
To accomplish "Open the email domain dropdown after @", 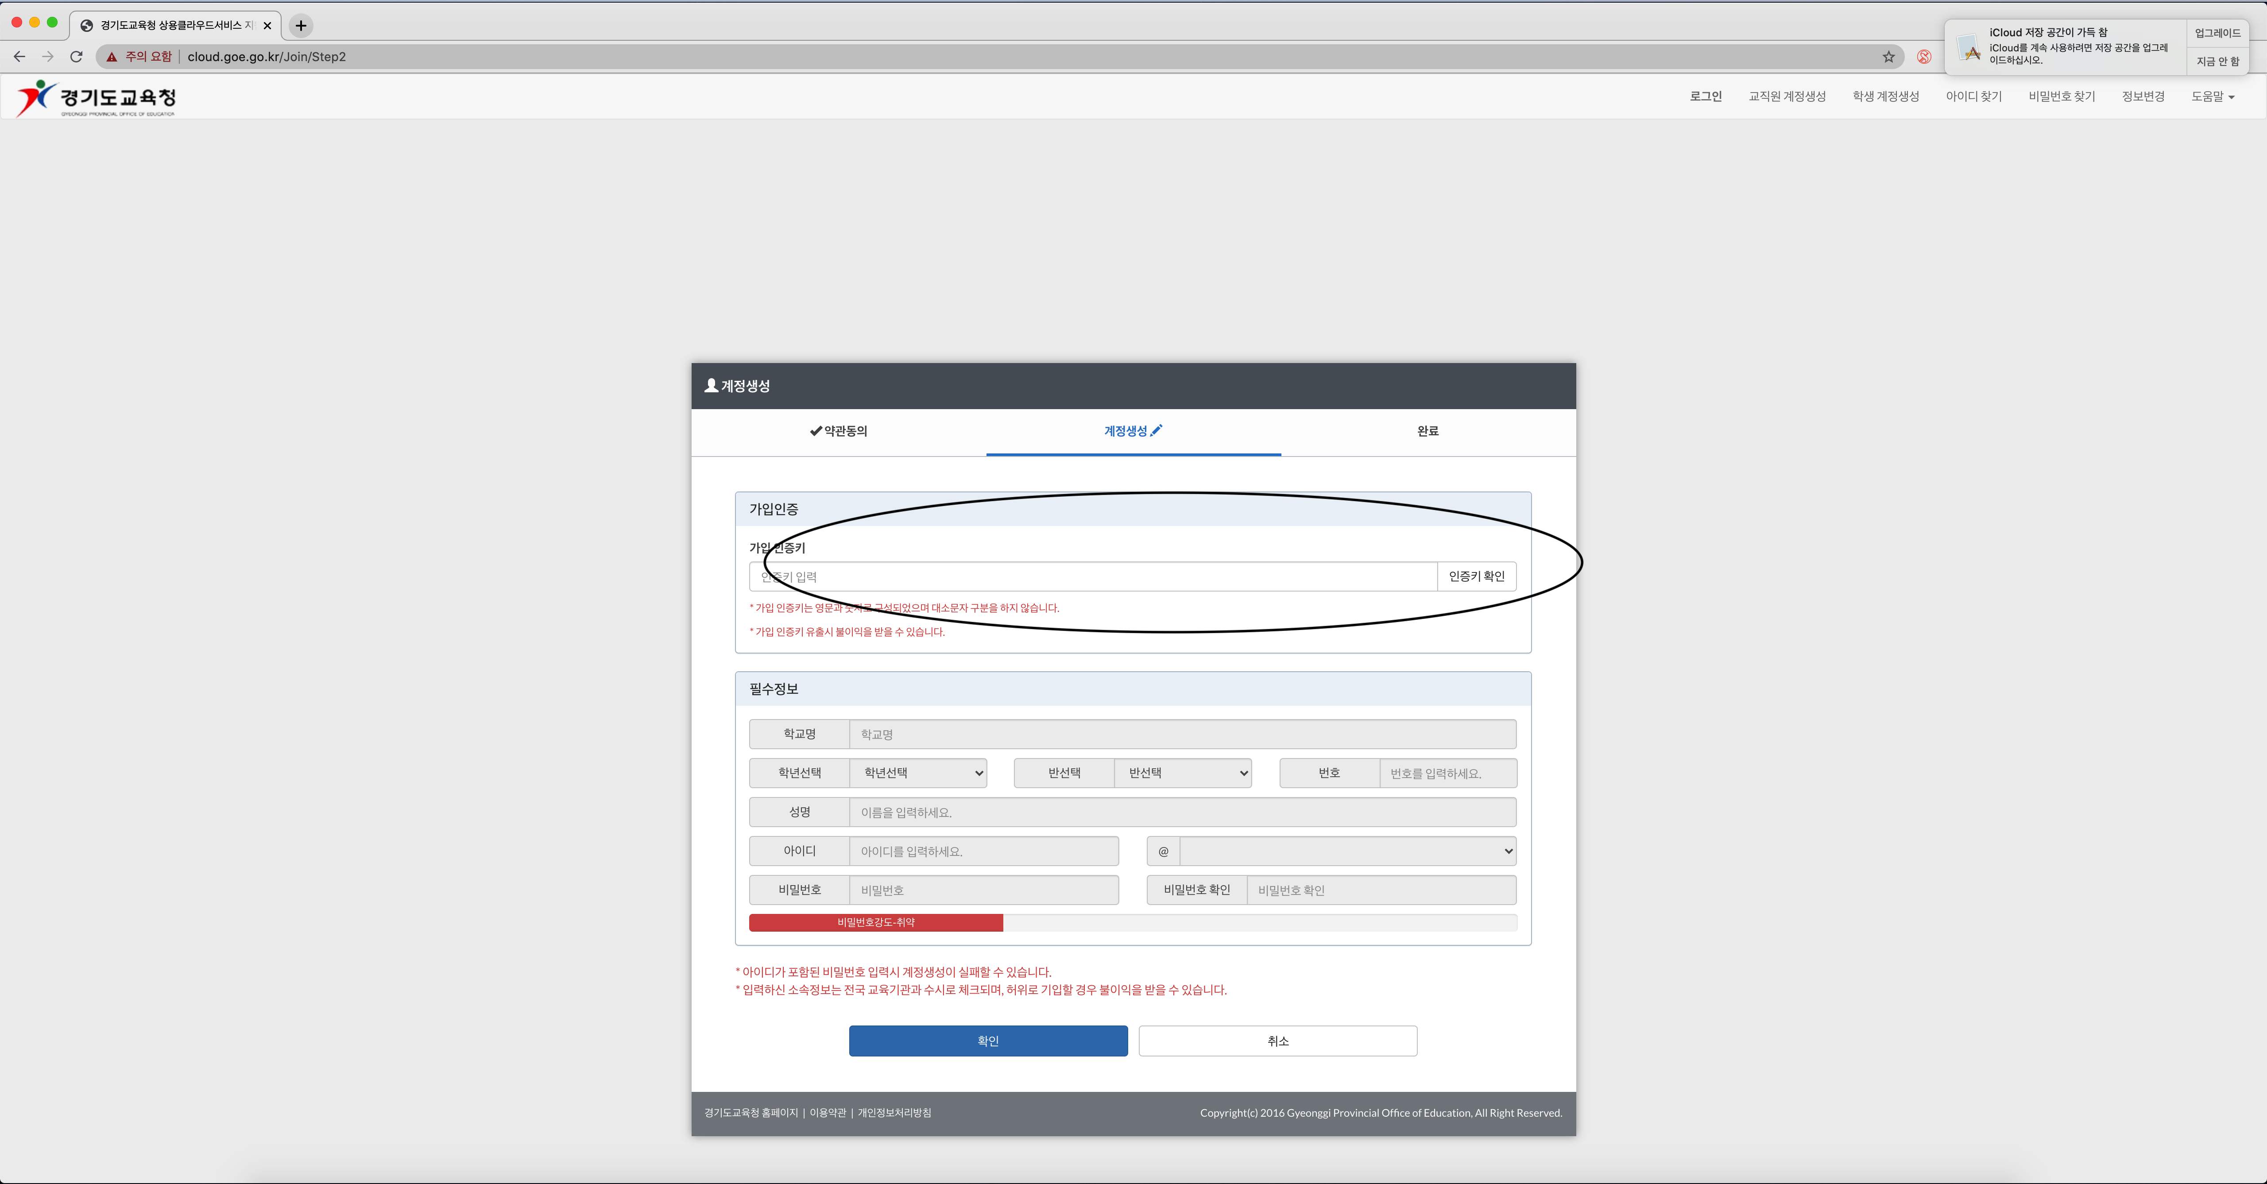I will coord(1347,851).
